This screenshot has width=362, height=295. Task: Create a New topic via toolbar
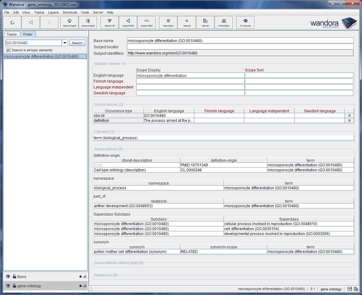coord(168,22)
